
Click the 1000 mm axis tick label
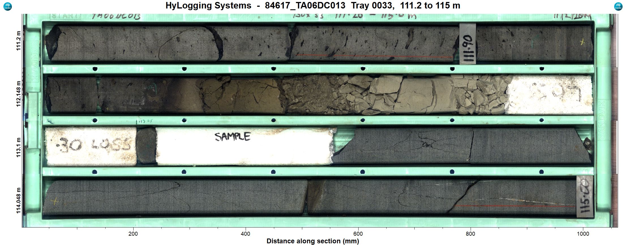point(583,234)
